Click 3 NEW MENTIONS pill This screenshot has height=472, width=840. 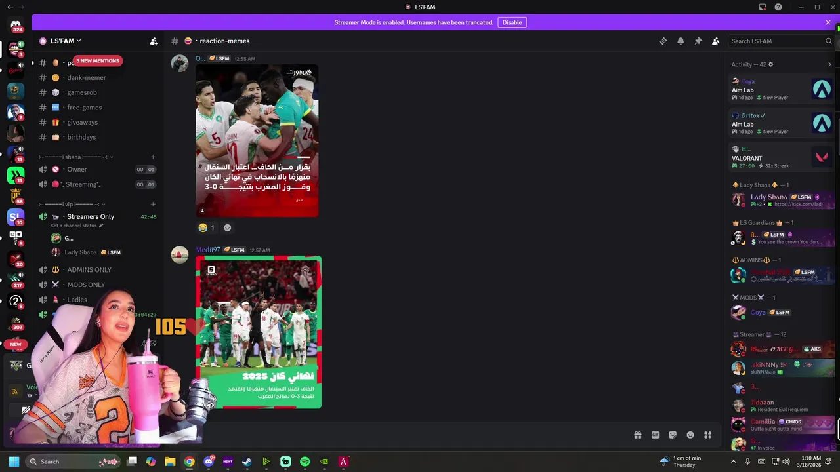98,61
